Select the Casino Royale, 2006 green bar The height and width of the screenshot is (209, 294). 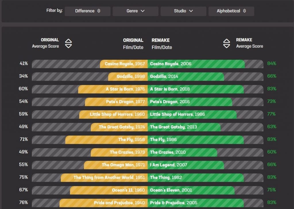196,64
